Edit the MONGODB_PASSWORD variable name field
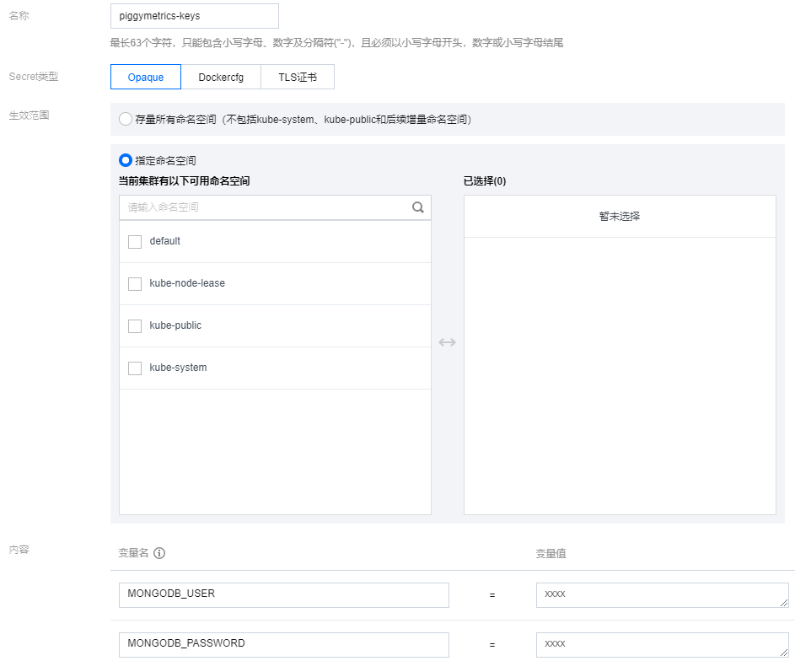Screen dimensions: 795x661 point(284,645)
